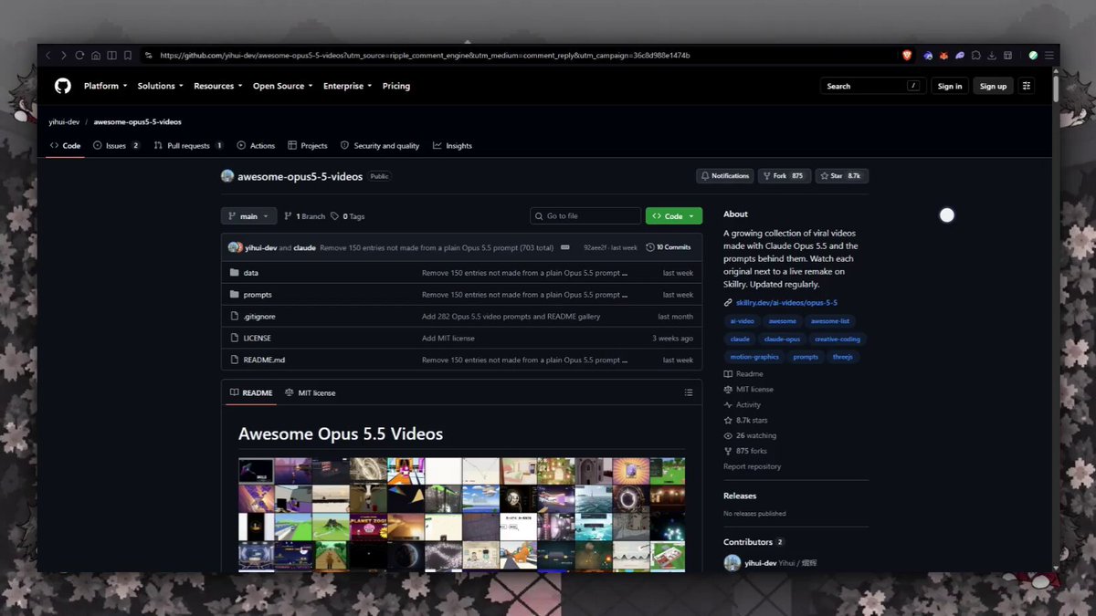Star the repository with Star button
1096x616 pixels.
tap(842, 176)
